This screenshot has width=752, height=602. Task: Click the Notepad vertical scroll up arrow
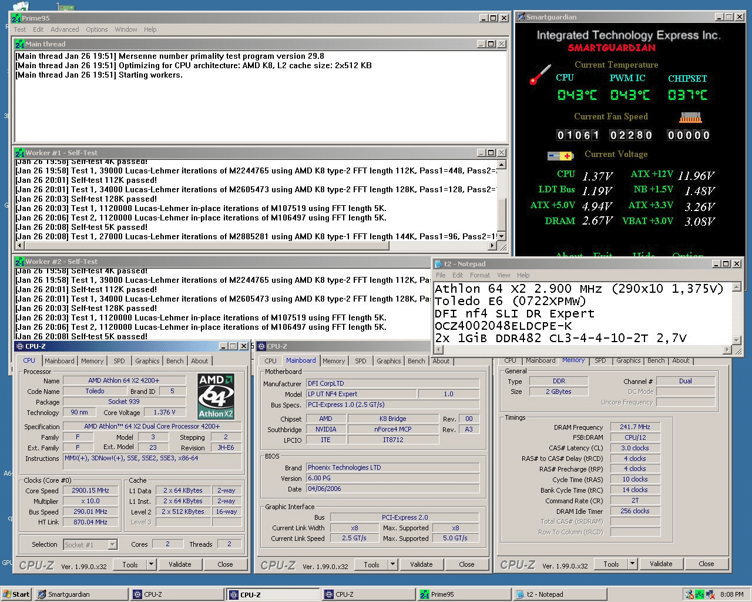[x=737, y=286]
